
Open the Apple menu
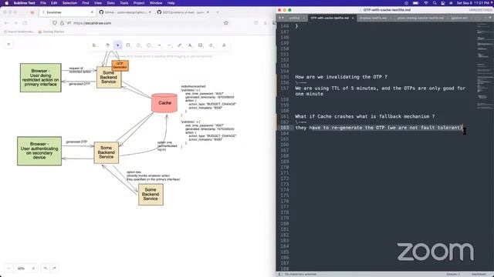pyautogui.click(x=6, y=3)
